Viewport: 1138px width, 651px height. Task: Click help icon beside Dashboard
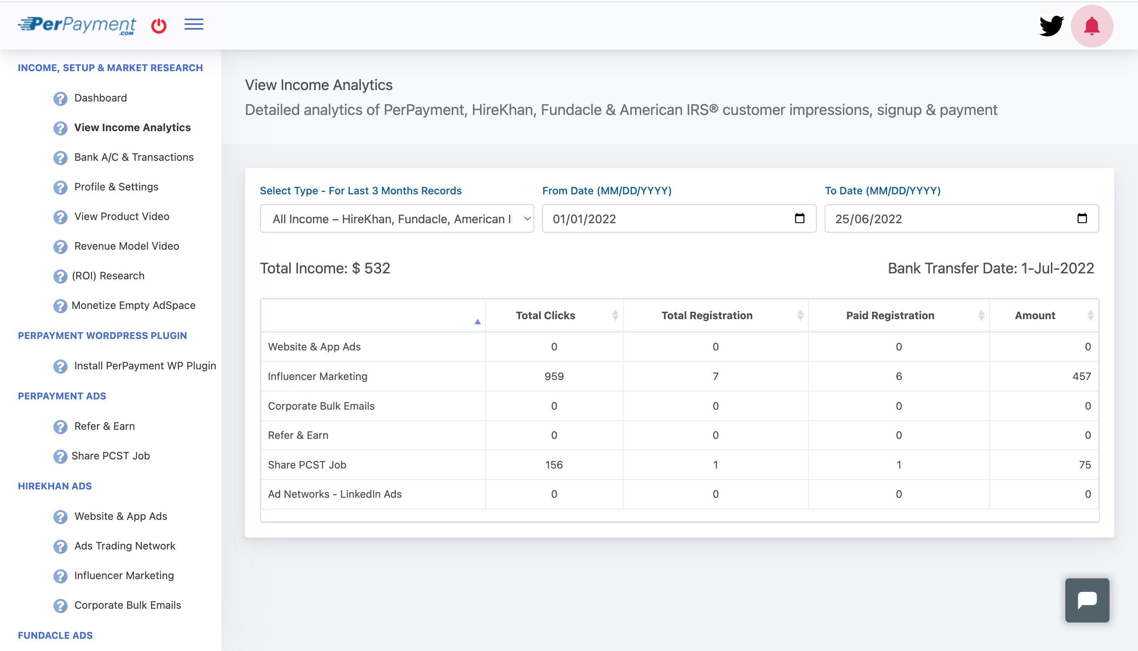(x=60, y=98)
